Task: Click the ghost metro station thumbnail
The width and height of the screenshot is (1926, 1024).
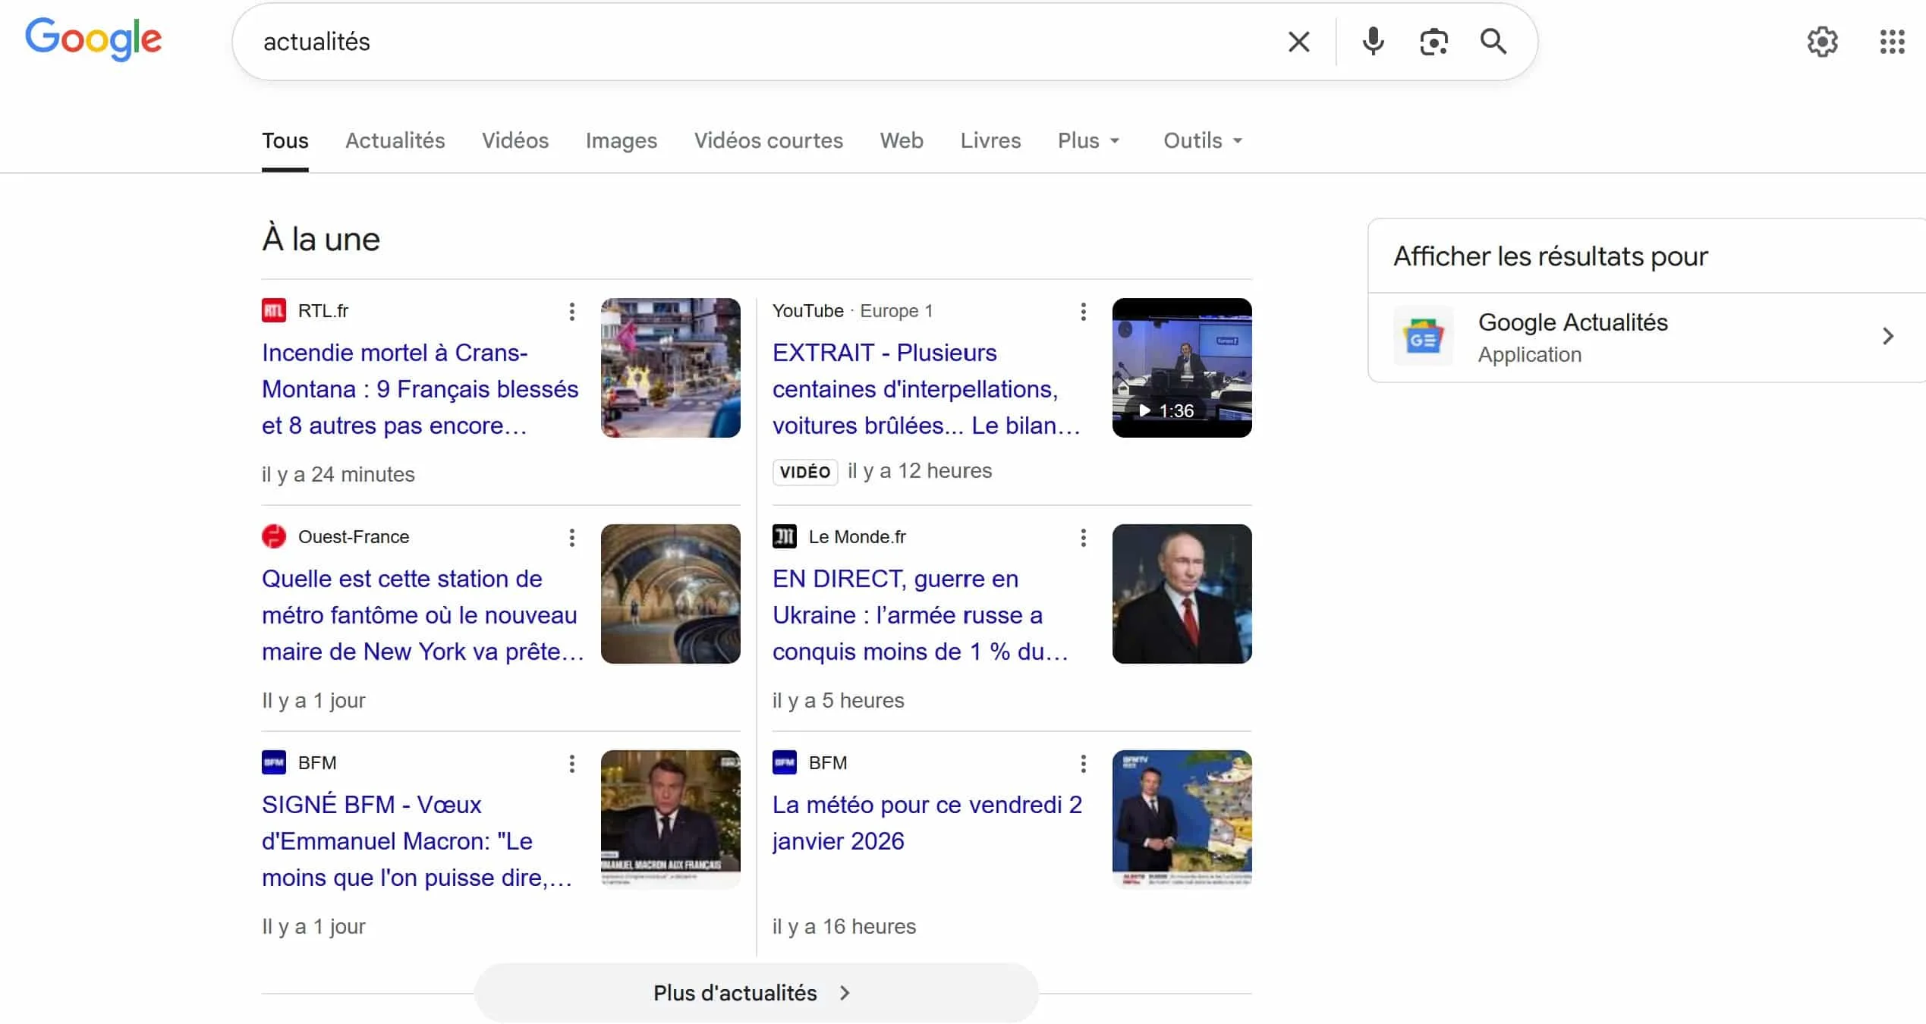Action: click(671, 594)
